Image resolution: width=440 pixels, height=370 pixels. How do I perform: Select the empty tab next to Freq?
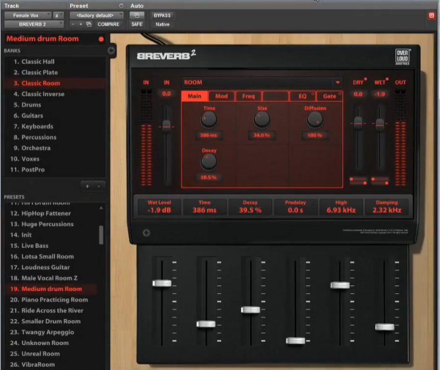[x=275, y=96]
